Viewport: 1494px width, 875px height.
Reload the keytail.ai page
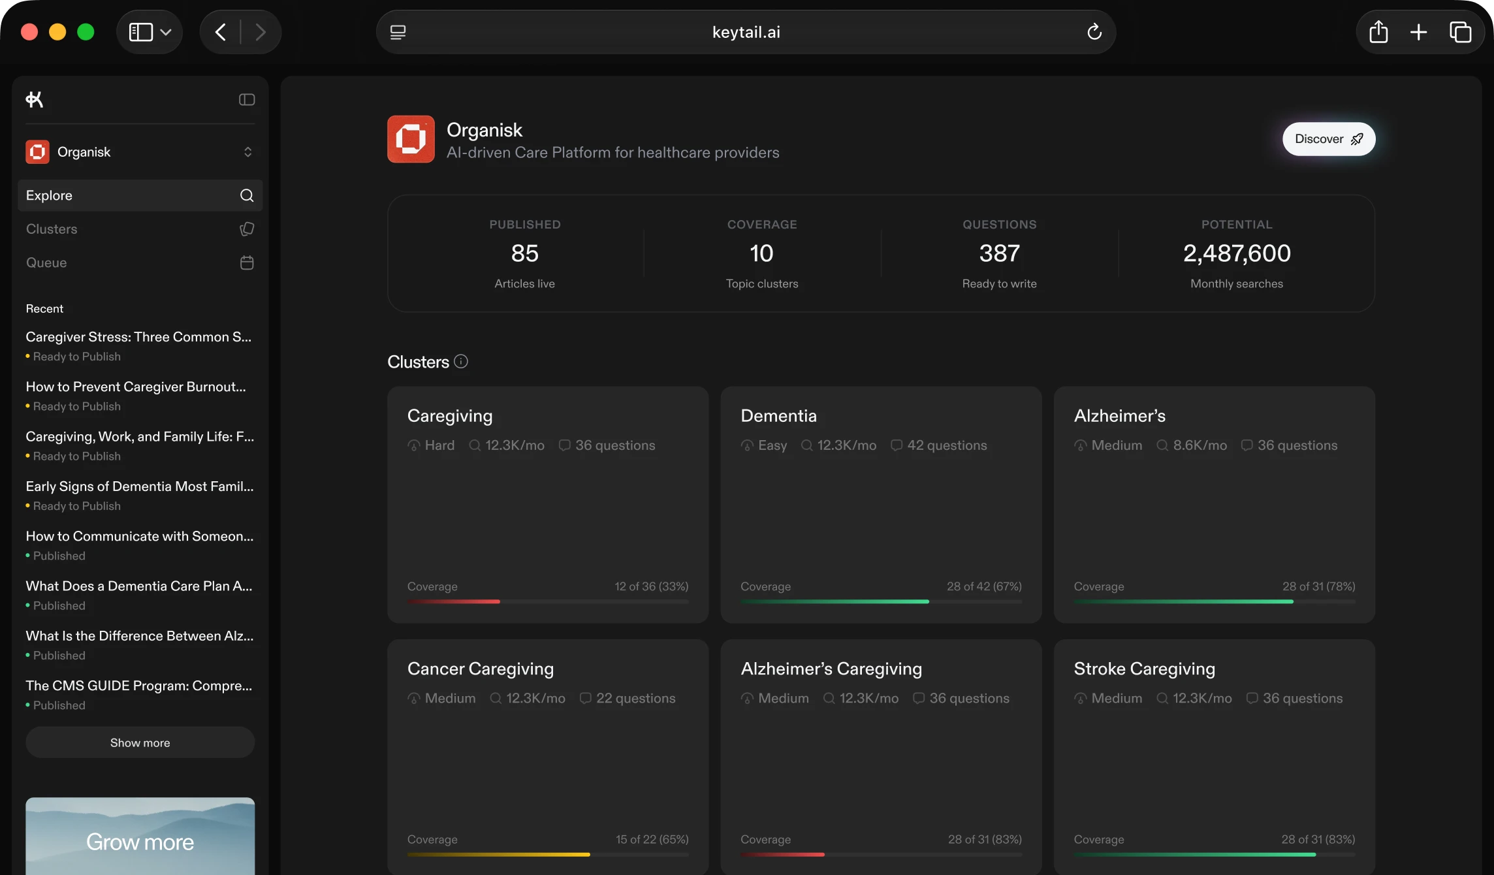pos(1094,31)
